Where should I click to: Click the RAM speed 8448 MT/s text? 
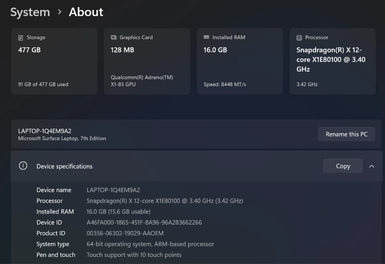(225, 84)
